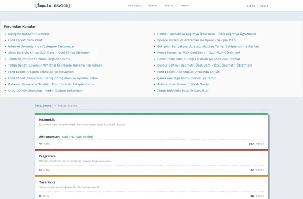The image size is (303, 199).
Task: Click the Fragrance forum description text
Action: tap(75, 161)
